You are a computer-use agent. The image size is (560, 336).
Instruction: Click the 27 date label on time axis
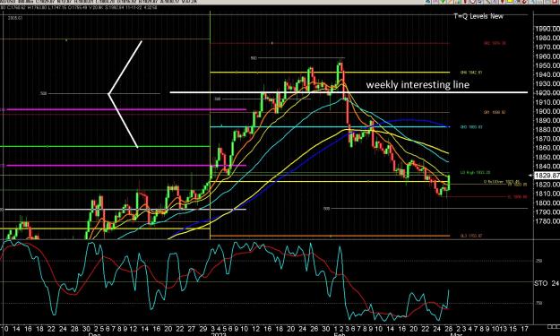[192, 329]
